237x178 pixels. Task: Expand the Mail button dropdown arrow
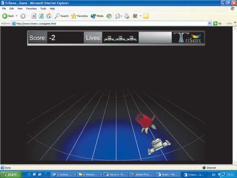tap(121, 16)
